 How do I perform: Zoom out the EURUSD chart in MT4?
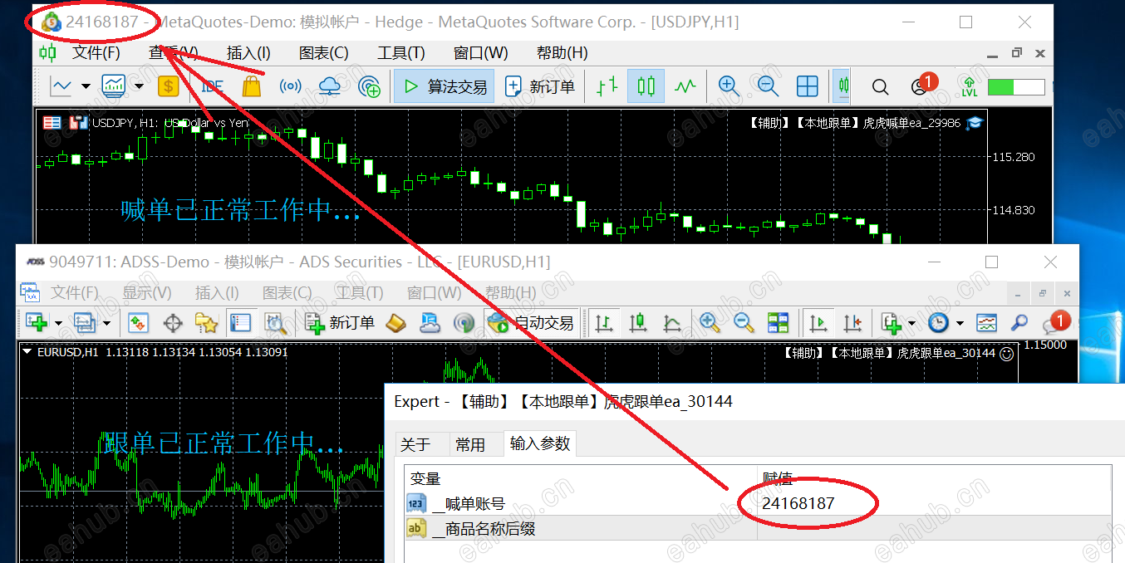(744, 322)
